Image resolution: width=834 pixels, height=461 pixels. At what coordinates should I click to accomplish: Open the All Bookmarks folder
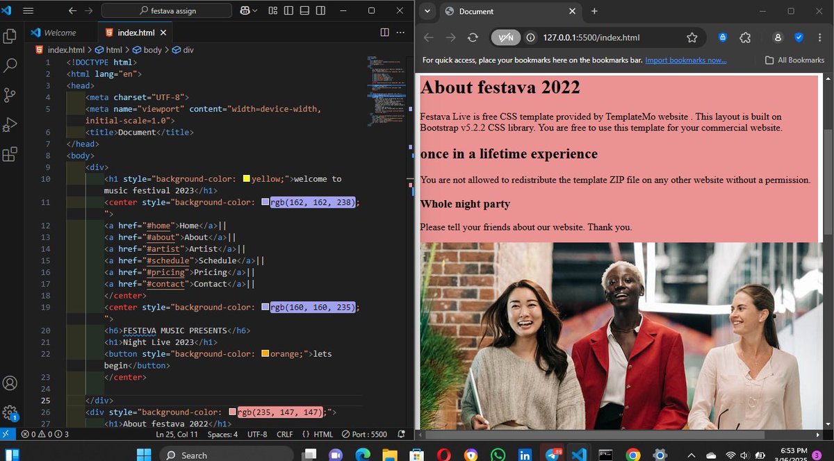(794, 60)
